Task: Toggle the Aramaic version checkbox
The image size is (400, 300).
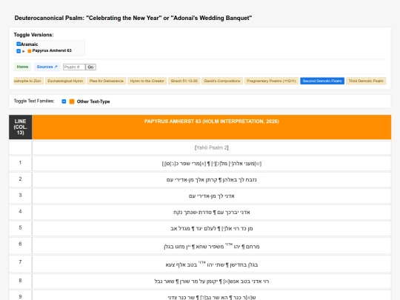Action: click(x=19, y=44)
